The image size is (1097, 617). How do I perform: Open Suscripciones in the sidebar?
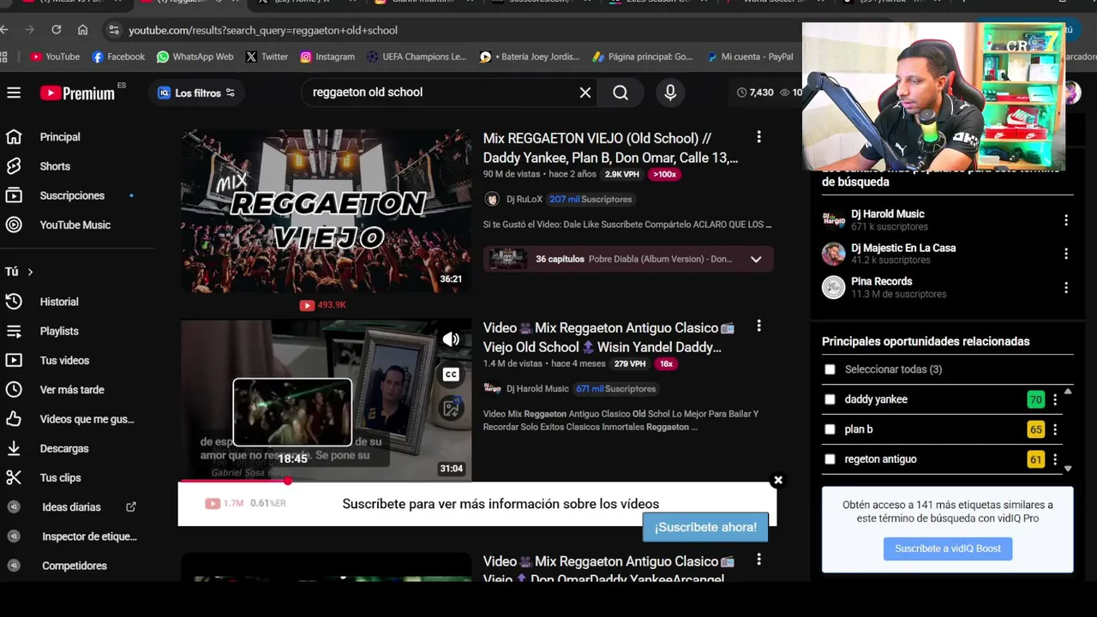[x=72, y=195]
